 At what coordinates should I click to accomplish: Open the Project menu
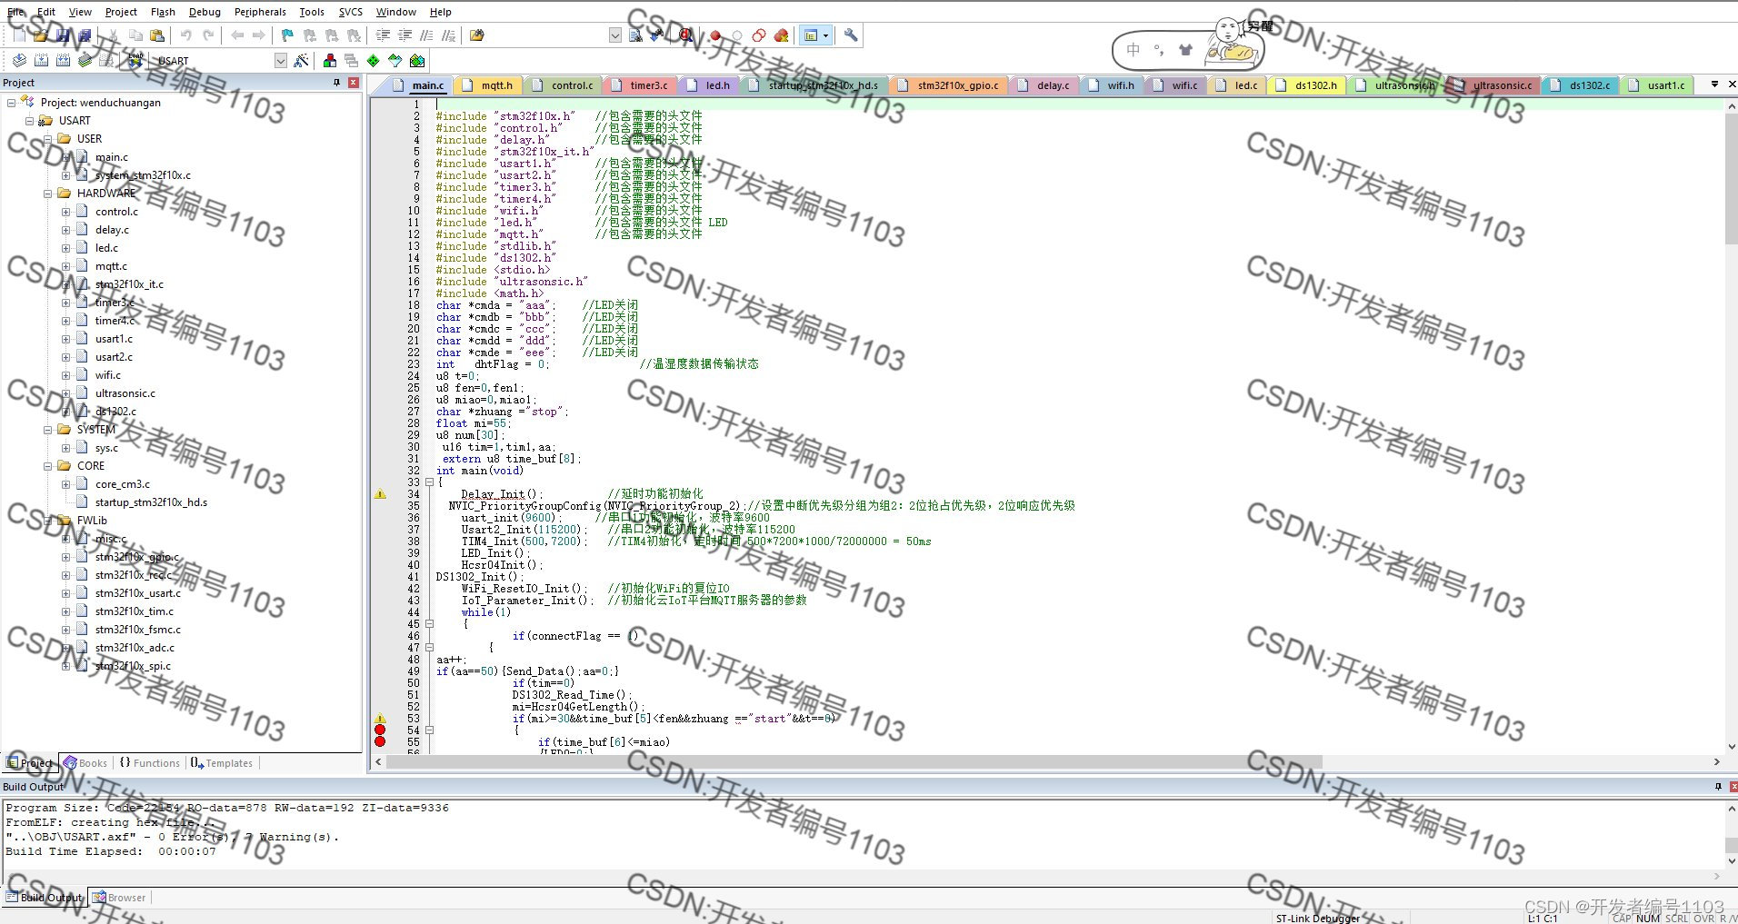pyautogui.click(x=121, y=12)
